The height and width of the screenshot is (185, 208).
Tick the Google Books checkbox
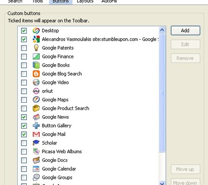[x=24, y=65]
